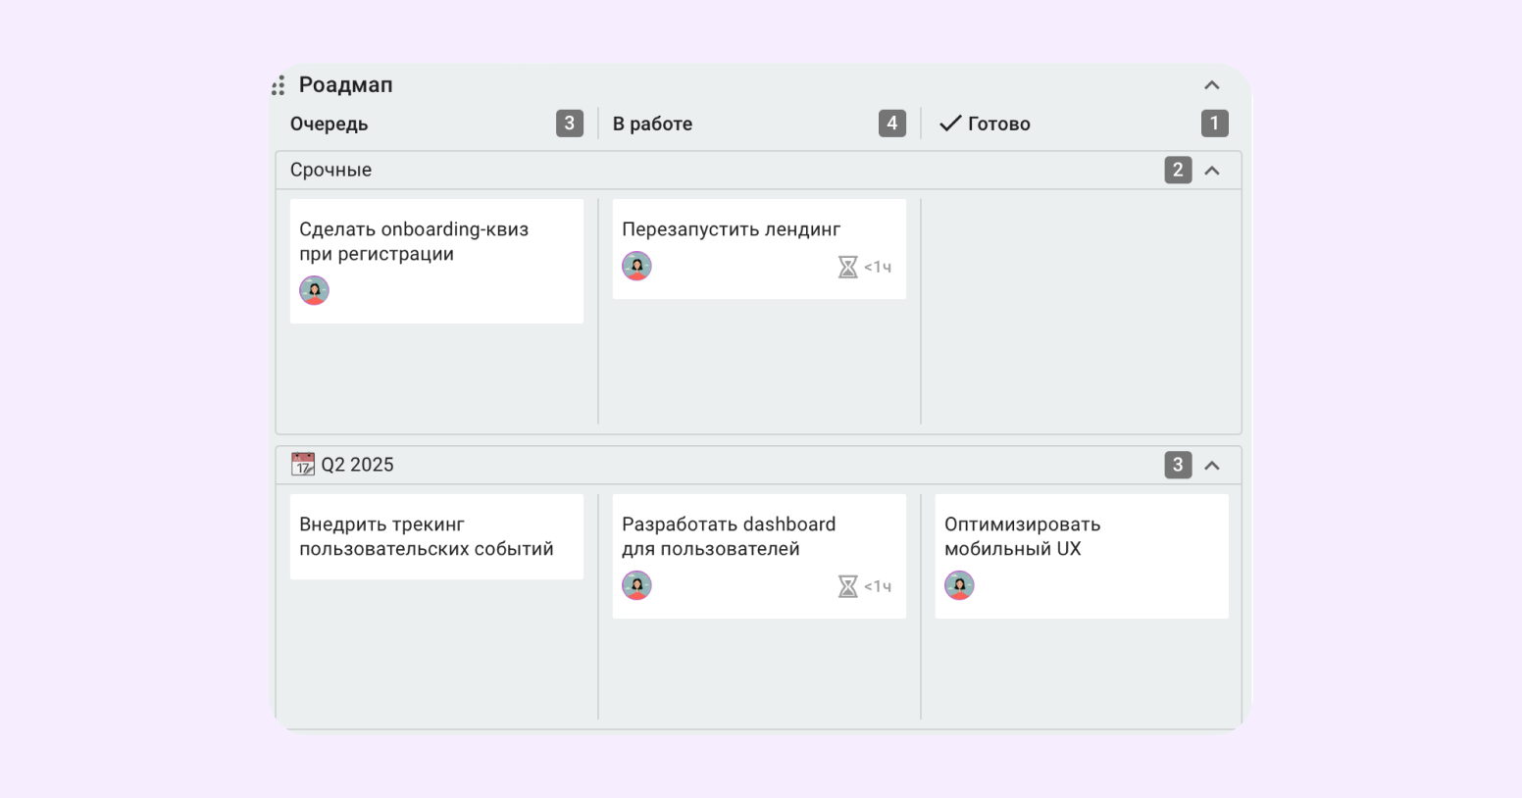Click assignee avatar on Перезапустить лендинг card
The width and height of the screenshot is (1522, 798).
[x=636, y=266]
